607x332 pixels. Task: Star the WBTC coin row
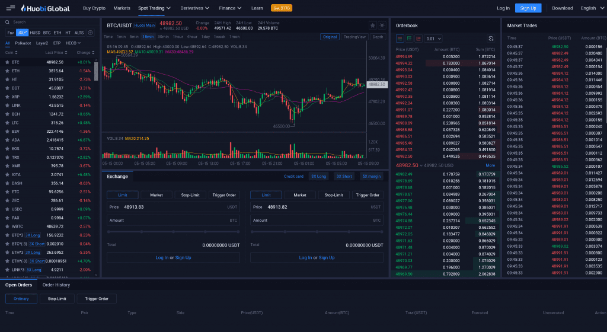7,226
